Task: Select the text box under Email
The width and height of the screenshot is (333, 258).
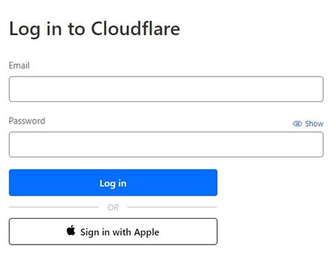Action: [x=166, y=89]
